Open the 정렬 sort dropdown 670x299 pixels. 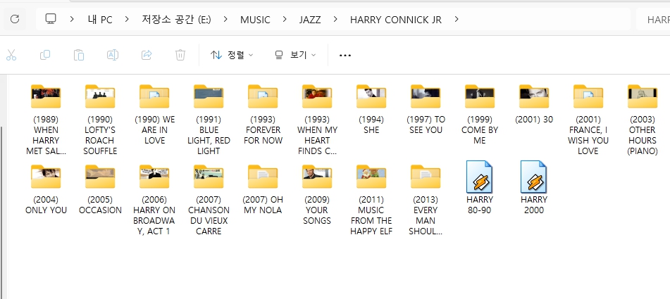[232, 55]
